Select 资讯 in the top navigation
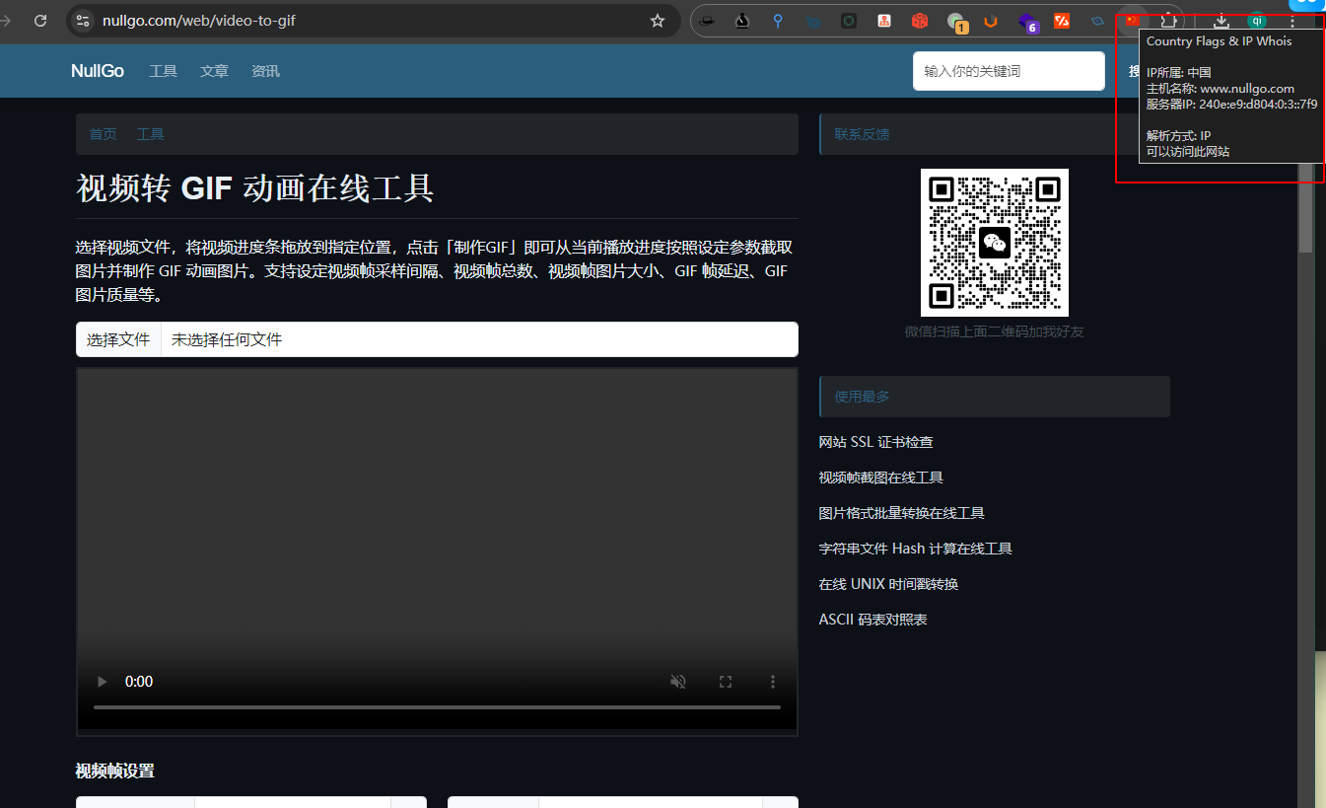Screen dimensions: 1326x808 coord(264,70)
